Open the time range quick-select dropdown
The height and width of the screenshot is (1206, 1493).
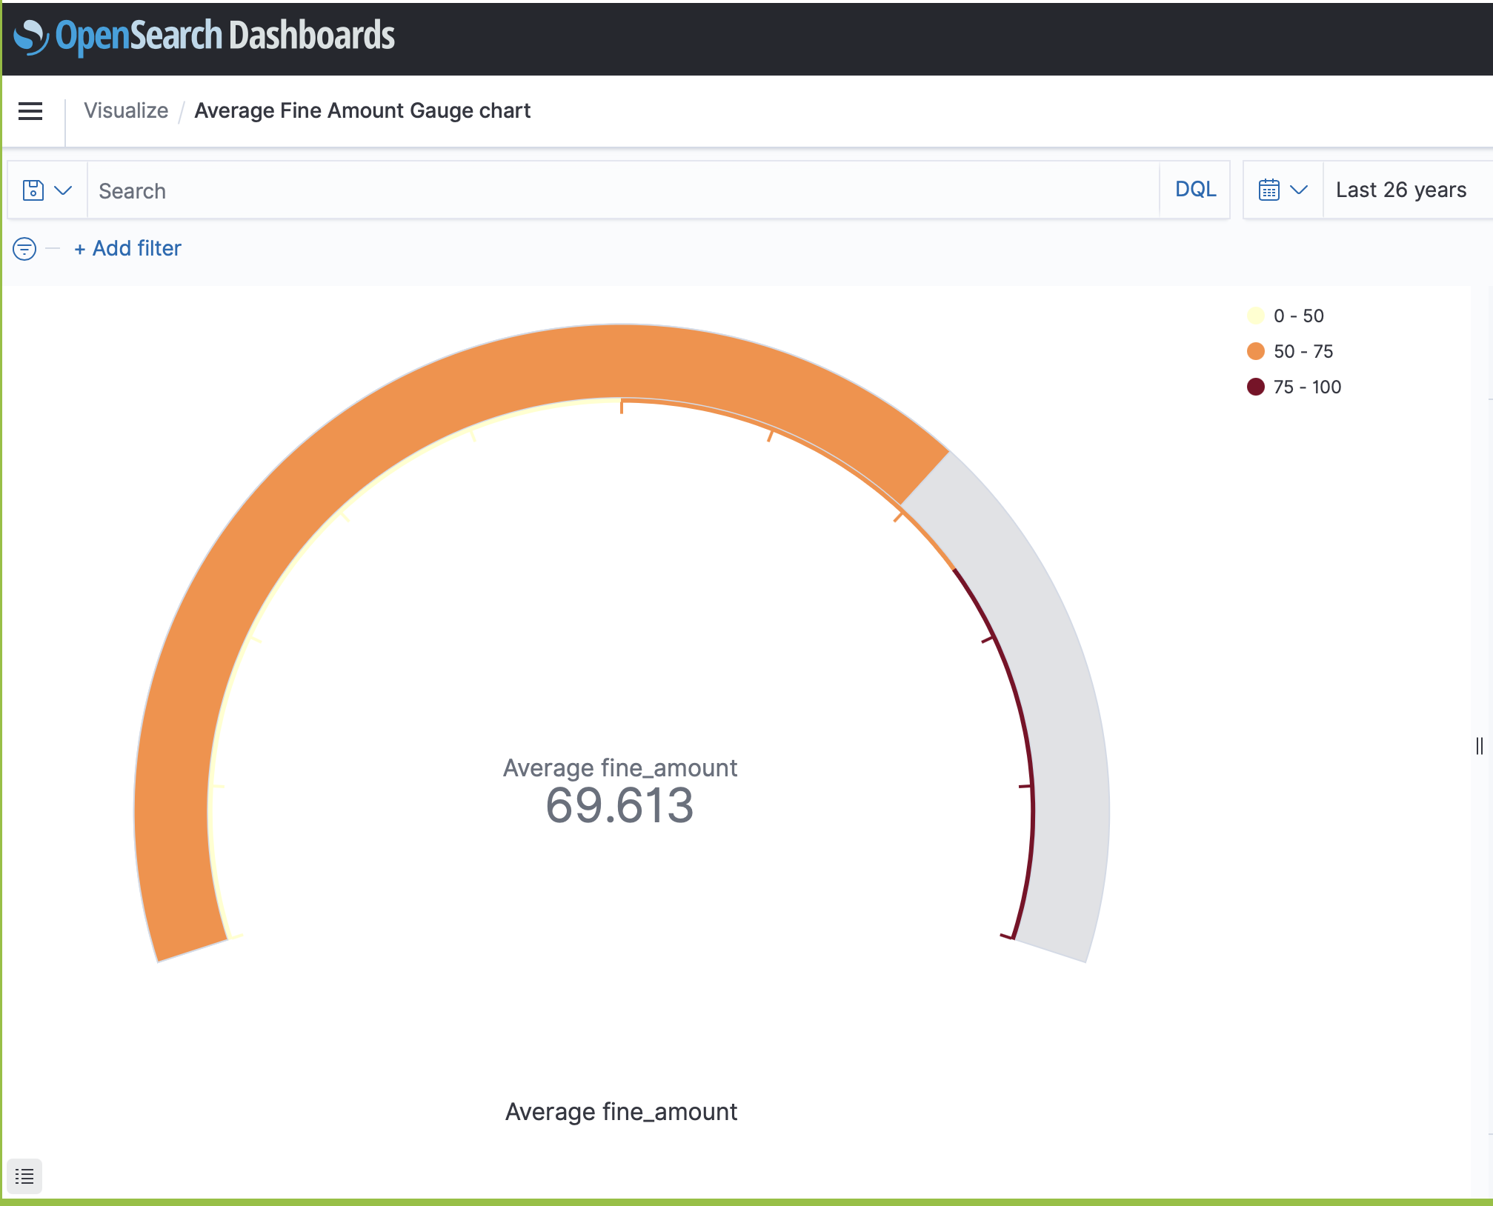(x=1298, y=190)
